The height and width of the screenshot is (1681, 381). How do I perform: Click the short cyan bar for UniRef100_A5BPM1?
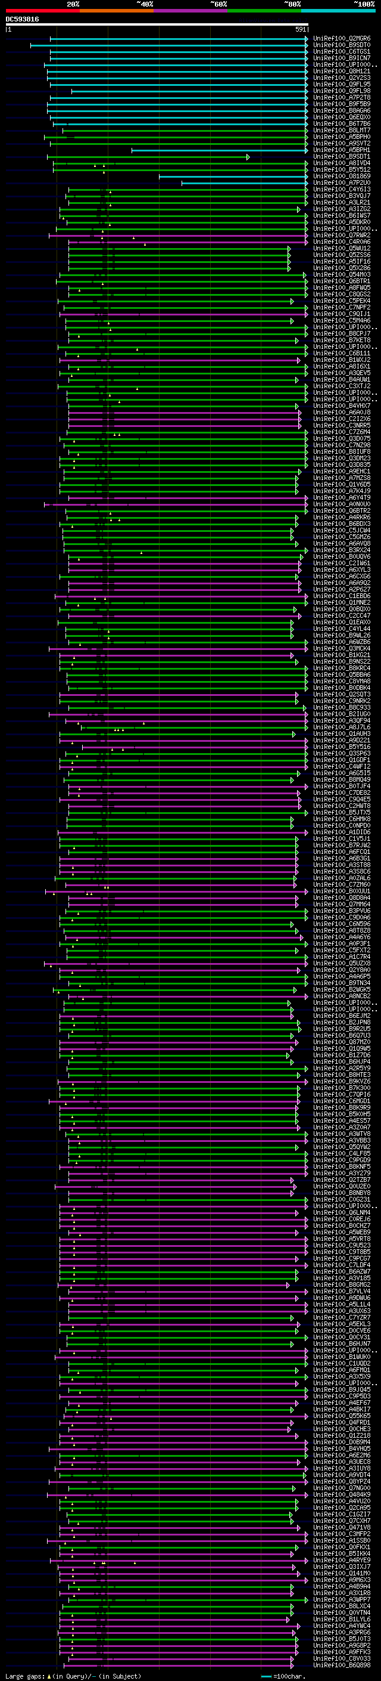click(220, 150)
